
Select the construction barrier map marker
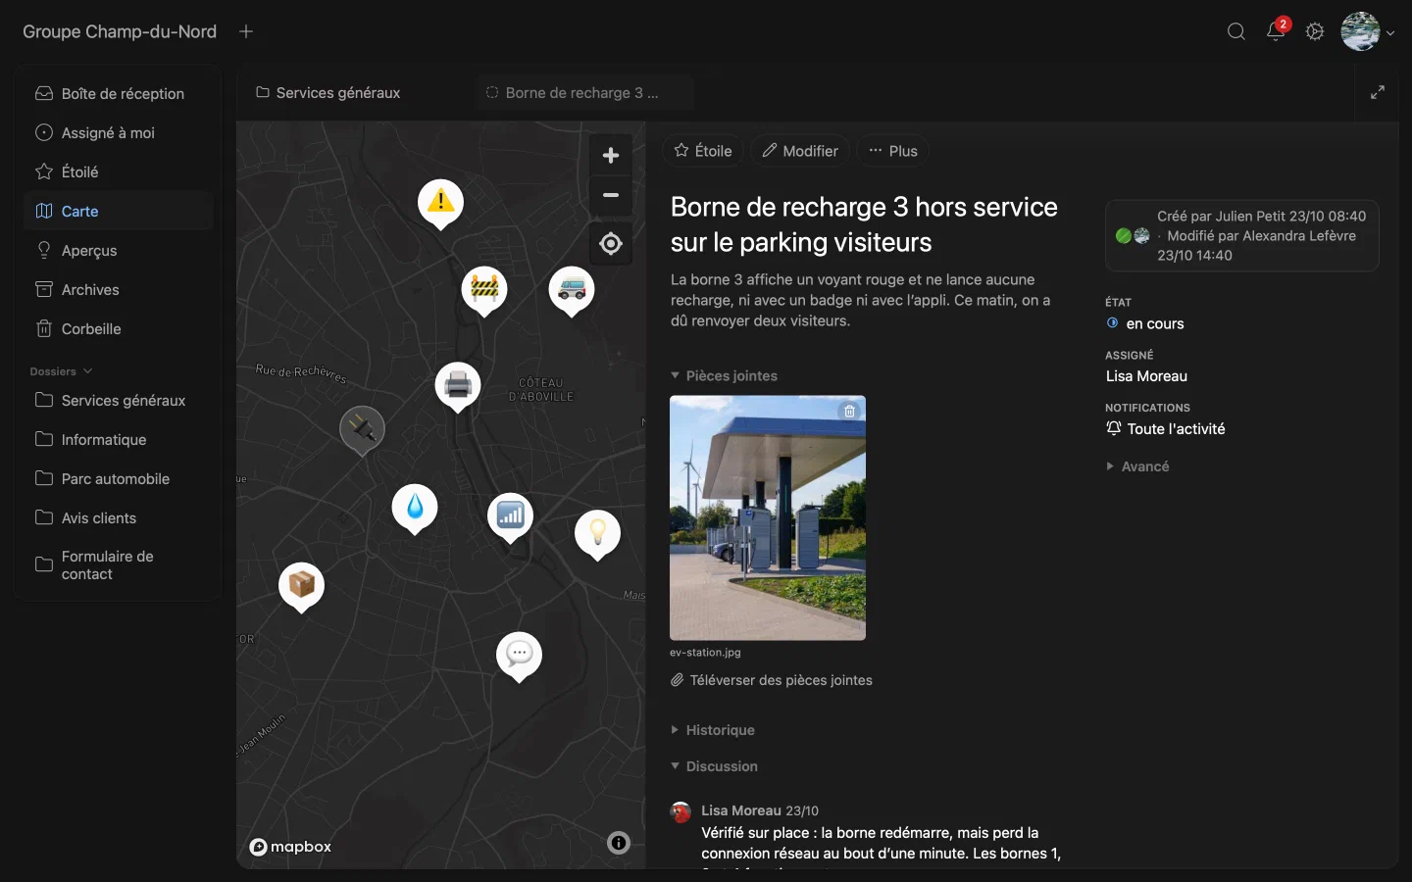(x=484, y=289)
